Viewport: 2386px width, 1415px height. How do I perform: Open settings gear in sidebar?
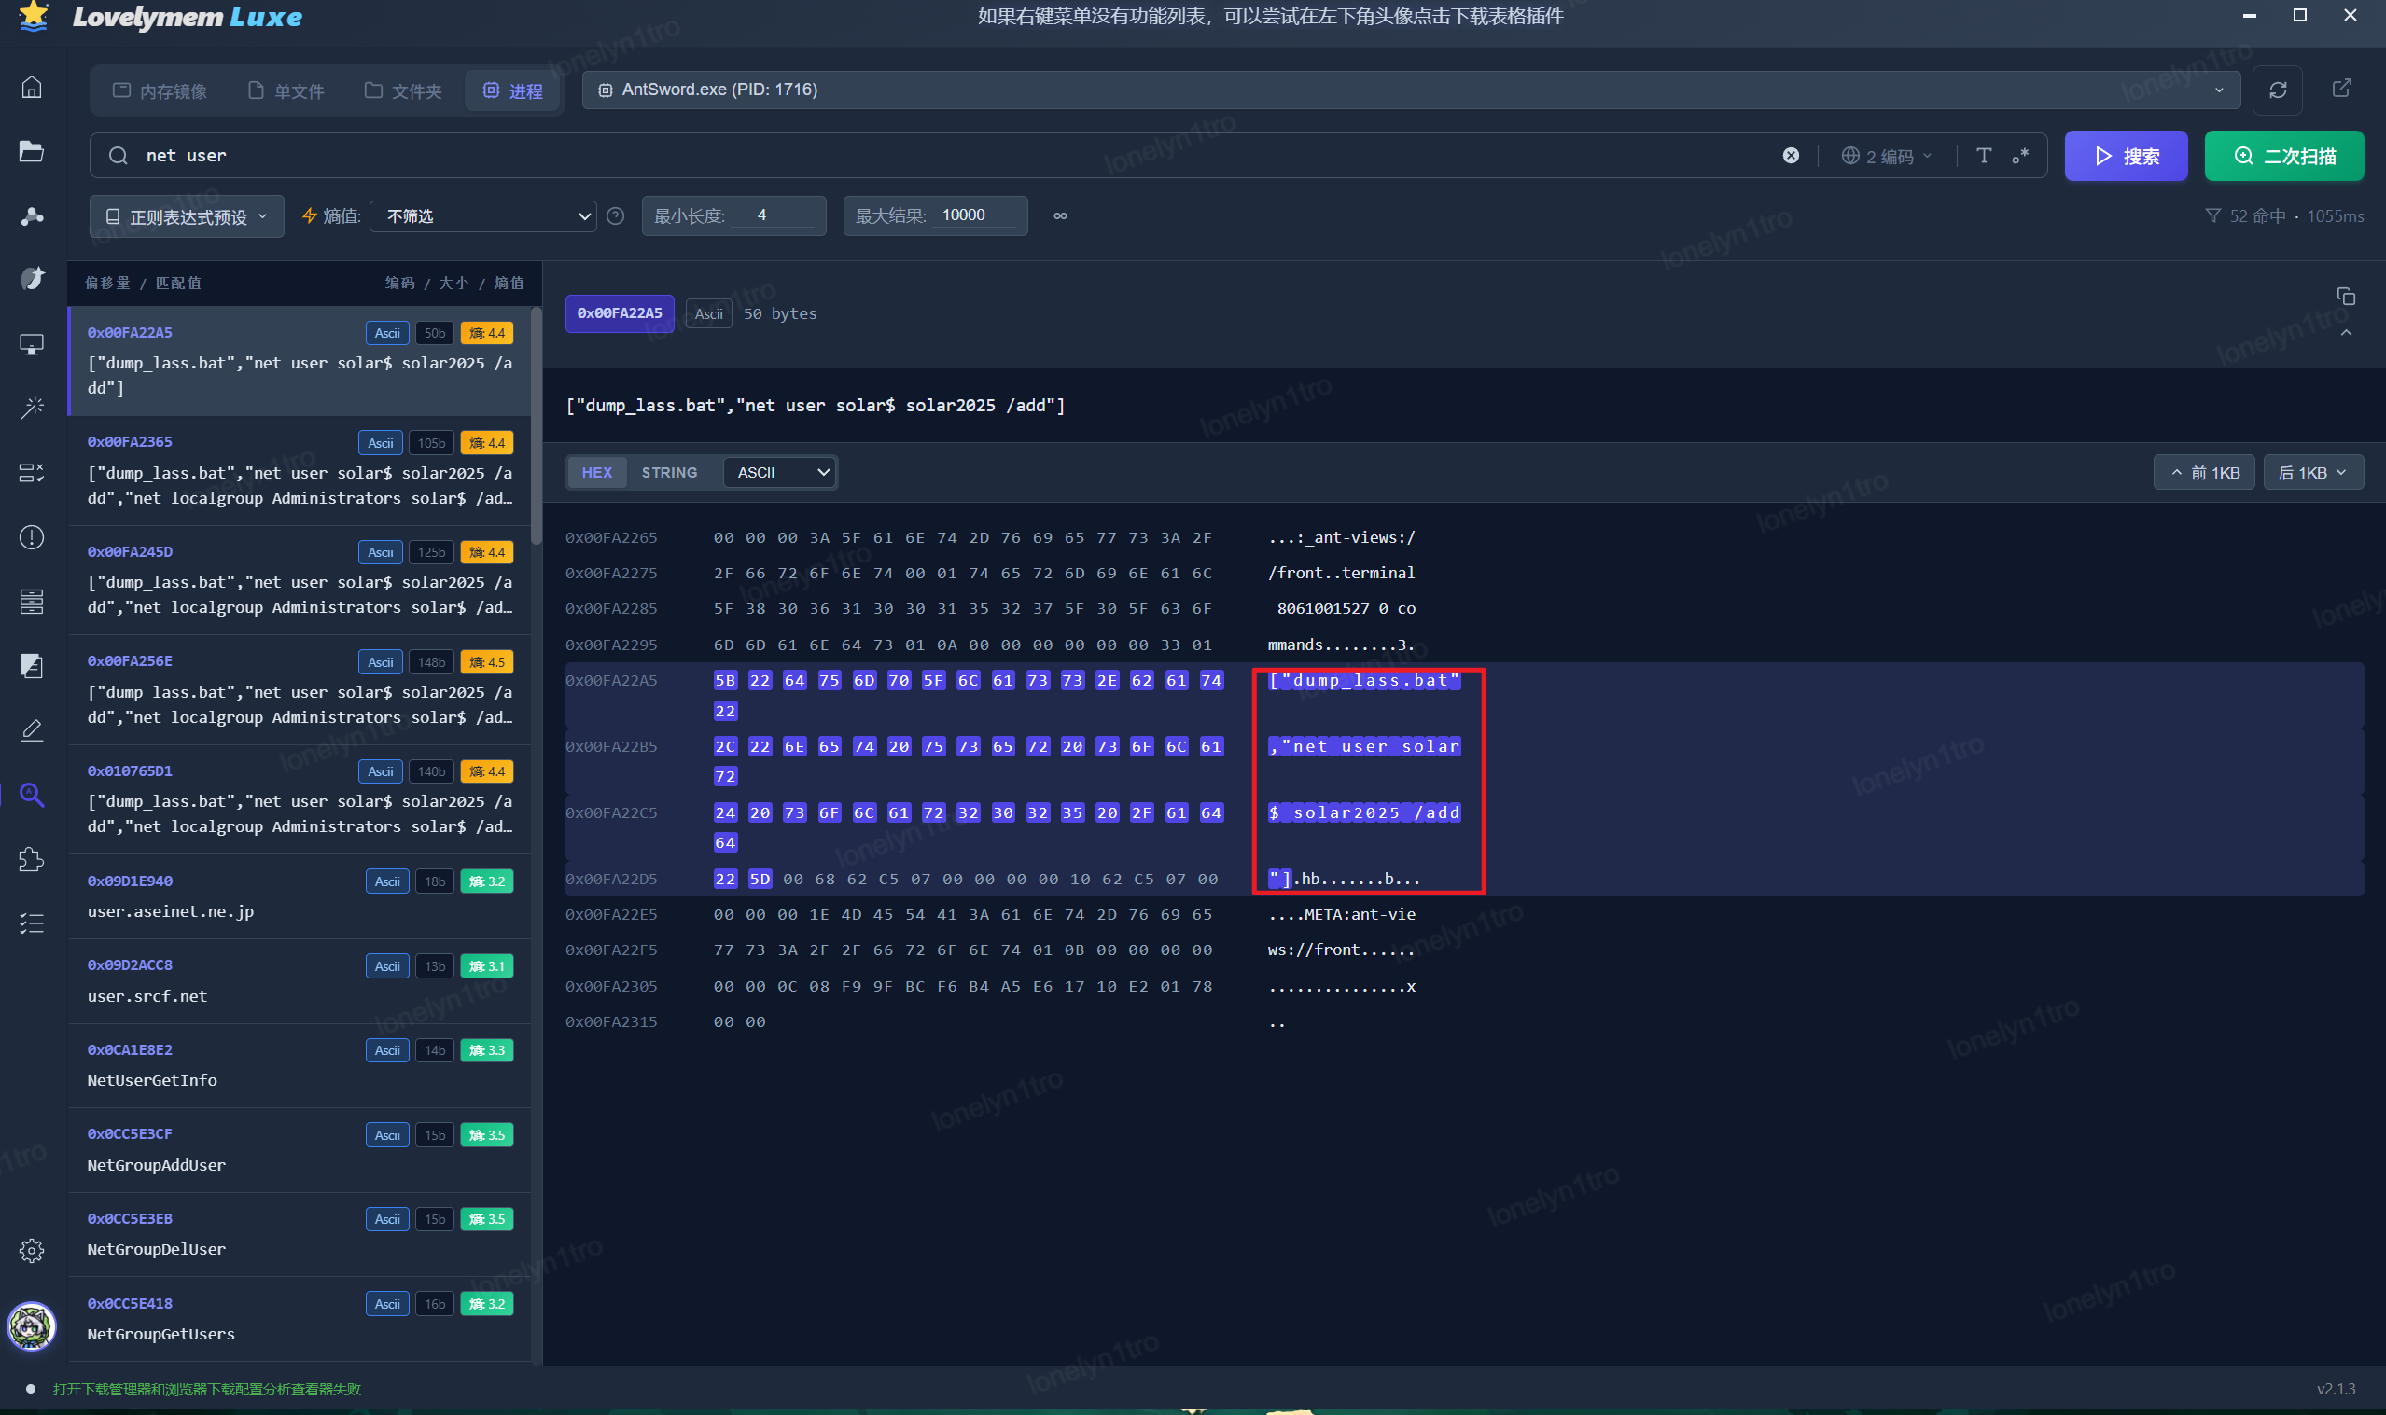click(32, 1250)
